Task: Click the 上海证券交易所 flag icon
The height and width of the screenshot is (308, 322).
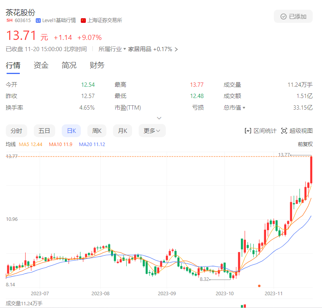Action: pyautogui.click(x=84, y=21)
